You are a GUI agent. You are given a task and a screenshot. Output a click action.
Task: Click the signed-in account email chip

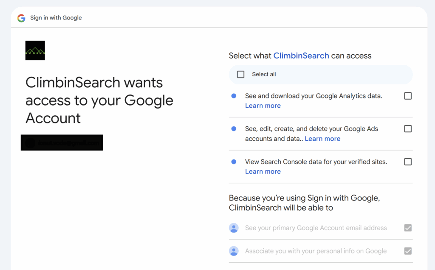(x=62, y=142)
